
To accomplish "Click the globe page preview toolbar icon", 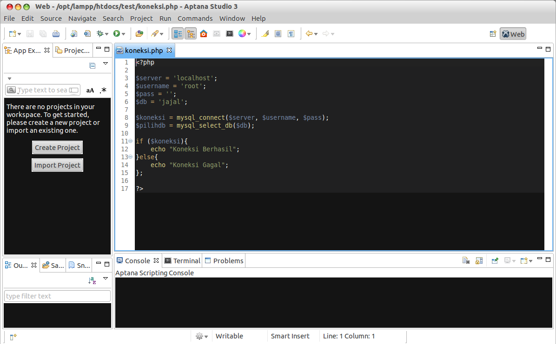I will pyautogui.click(x=74, y=33).
